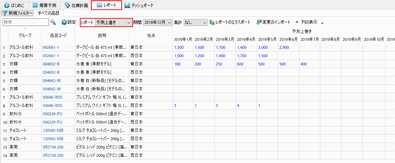The width and height of the screenshot is (395, 163).
Task: Click the Excel export report icon
Action: (x=212, y=22)
